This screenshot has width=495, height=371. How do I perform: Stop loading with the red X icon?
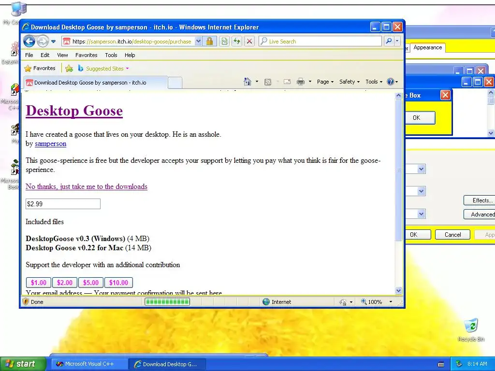point(249,42)
